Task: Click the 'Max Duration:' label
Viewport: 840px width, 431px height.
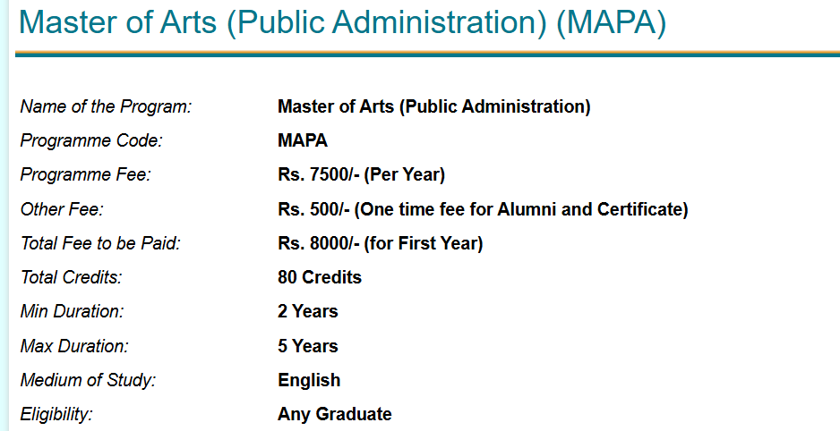Action: pos(74,346)
